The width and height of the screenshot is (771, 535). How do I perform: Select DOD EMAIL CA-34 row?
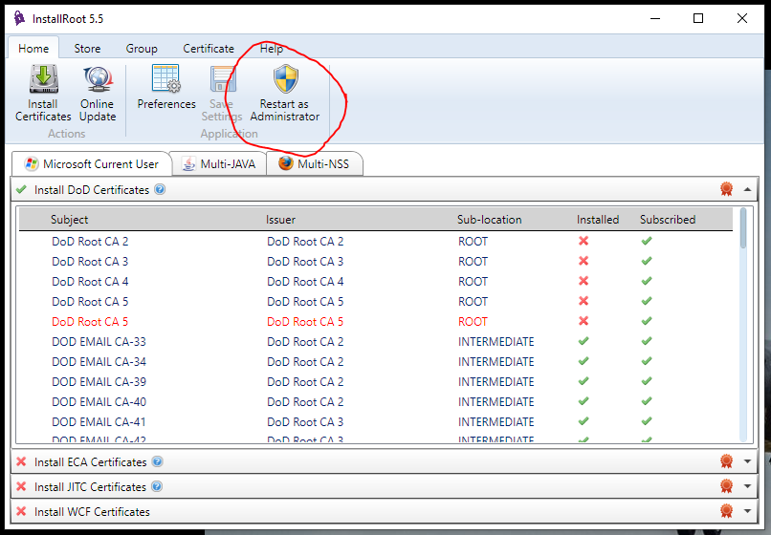coord(376,361)
